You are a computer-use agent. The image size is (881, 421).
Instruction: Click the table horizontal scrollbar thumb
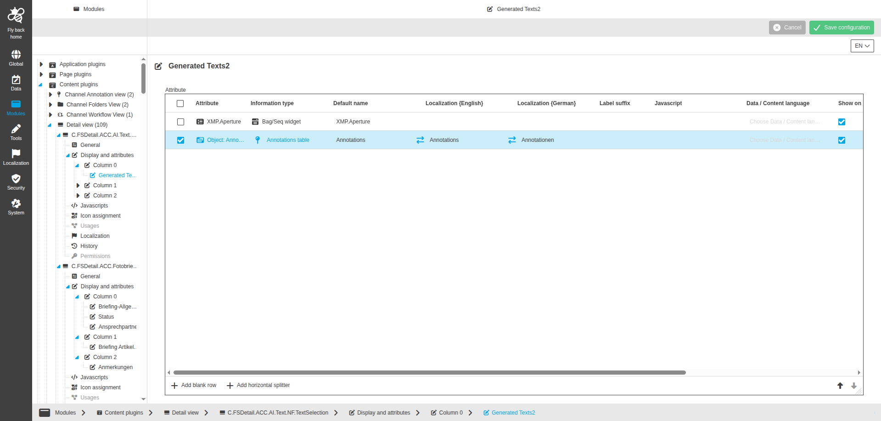pos(429,373)
